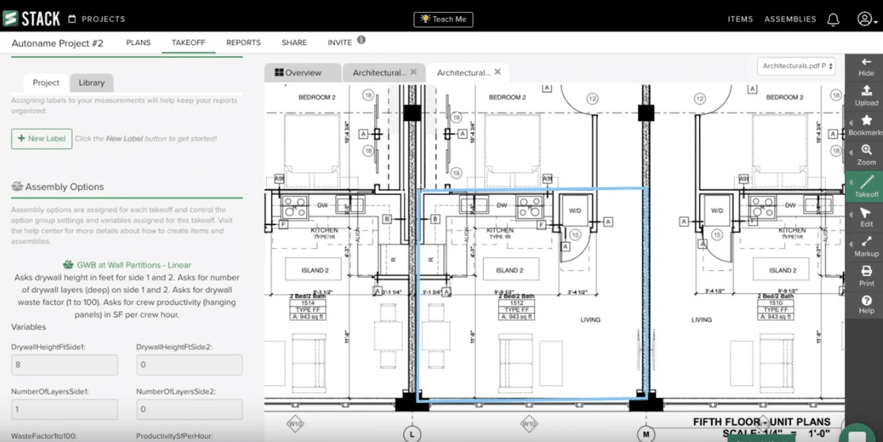Image resolution: width=883 pixels, height=442 pixels.
Task: Open the Markup tool
Action: (866, 247)
